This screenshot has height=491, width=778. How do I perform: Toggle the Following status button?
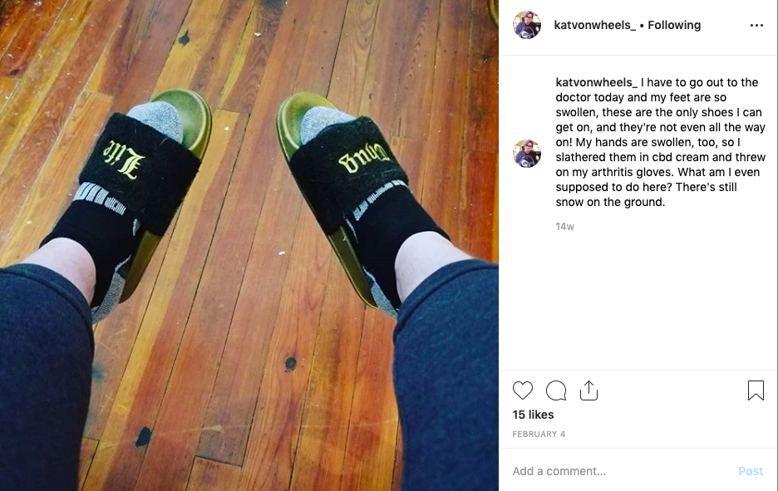pyautogui.click(x=674, y=25)
